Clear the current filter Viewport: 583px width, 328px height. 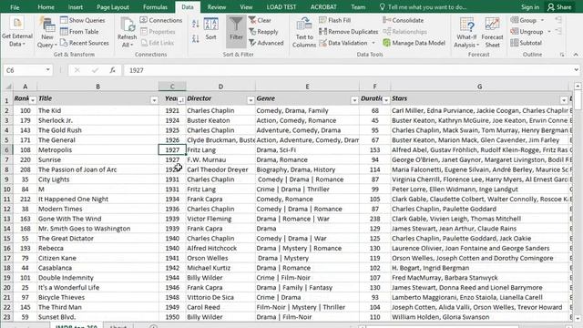pos(260,20)
